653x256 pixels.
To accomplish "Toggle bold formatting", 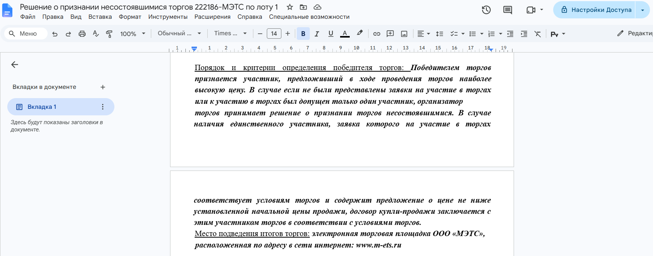I will tap(303, 34).
